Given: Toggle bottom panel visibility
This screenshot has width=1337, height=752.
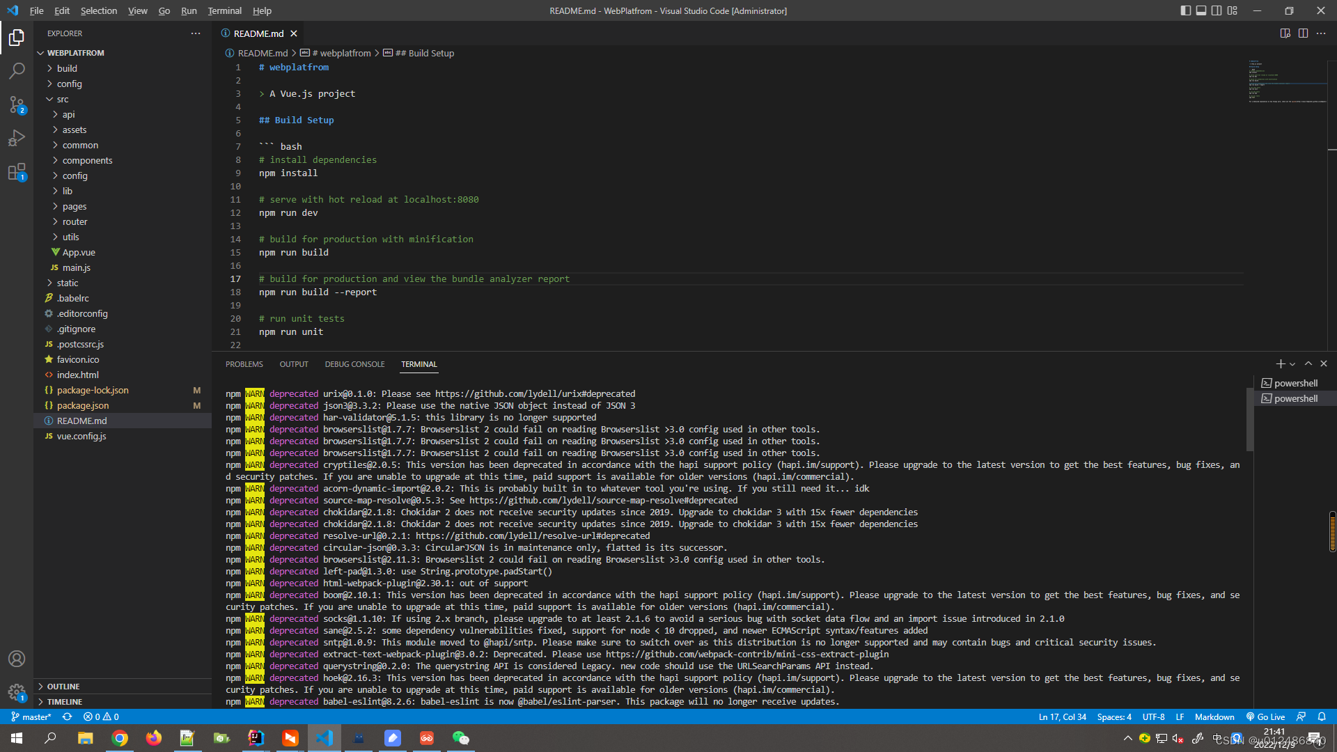Looking at the screenshot, I should [1201, 10].
